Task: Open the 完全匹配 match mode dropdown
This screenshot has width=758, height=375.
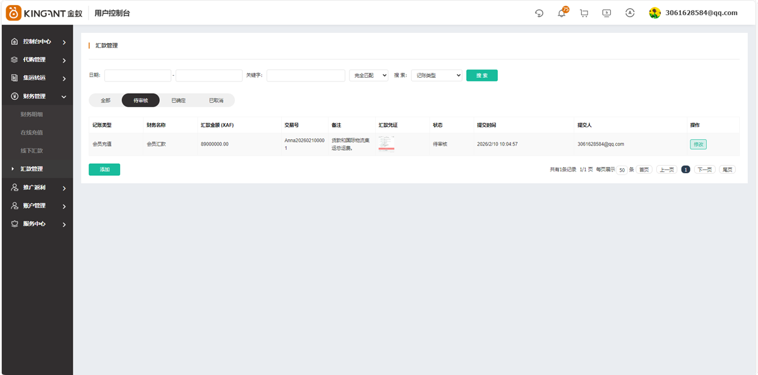Action: point(368,75)
